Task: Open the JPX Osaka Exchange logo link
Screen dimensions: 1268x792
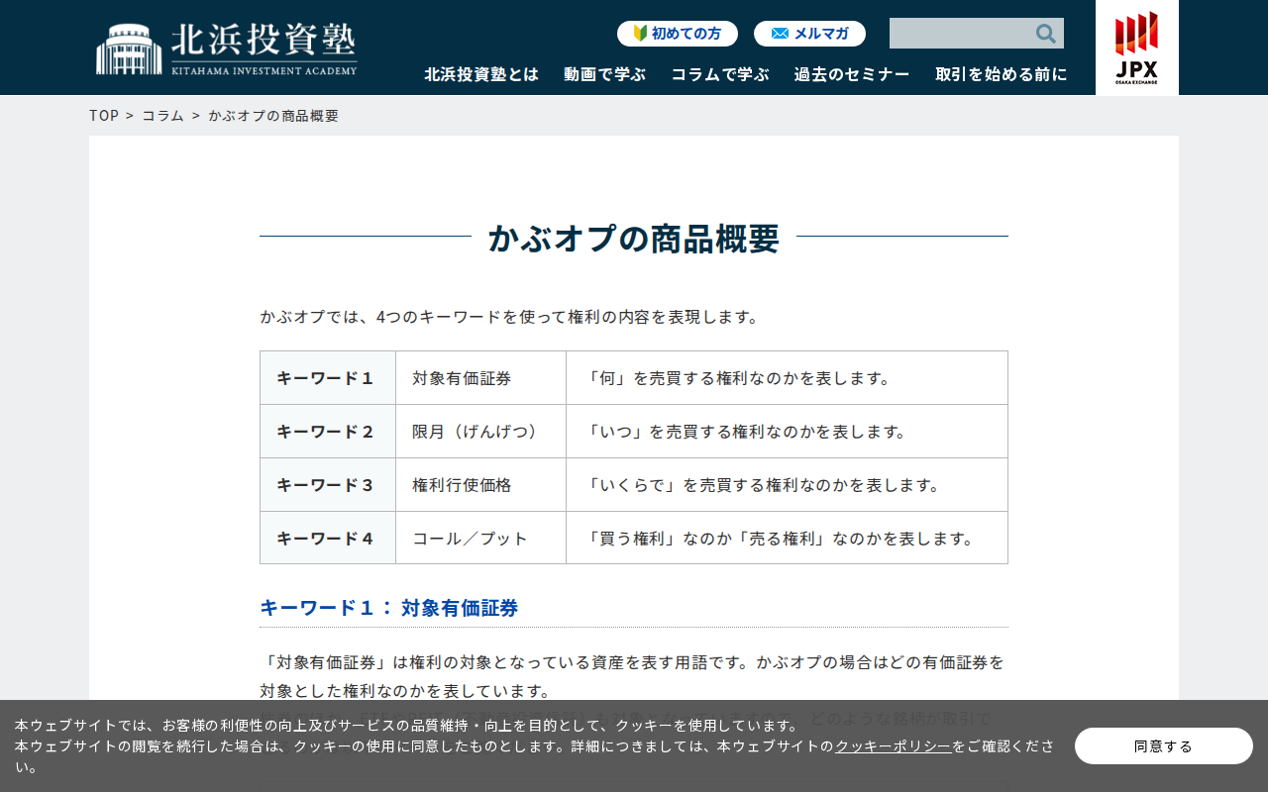Action: (1136, 48)
